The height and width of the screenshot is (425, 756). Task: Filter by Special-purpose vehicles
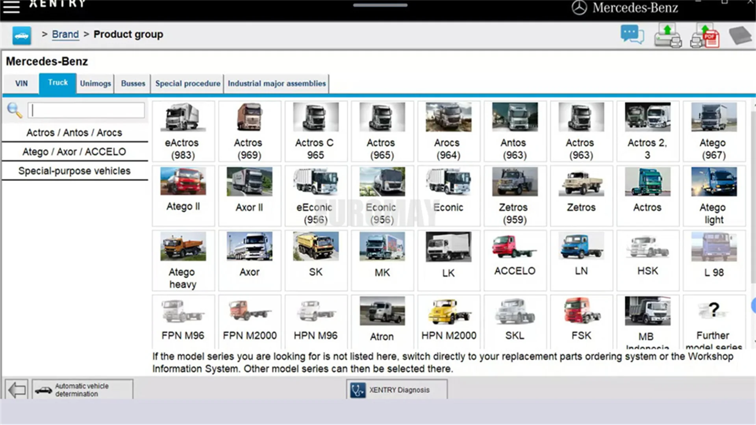coord(74,171)
